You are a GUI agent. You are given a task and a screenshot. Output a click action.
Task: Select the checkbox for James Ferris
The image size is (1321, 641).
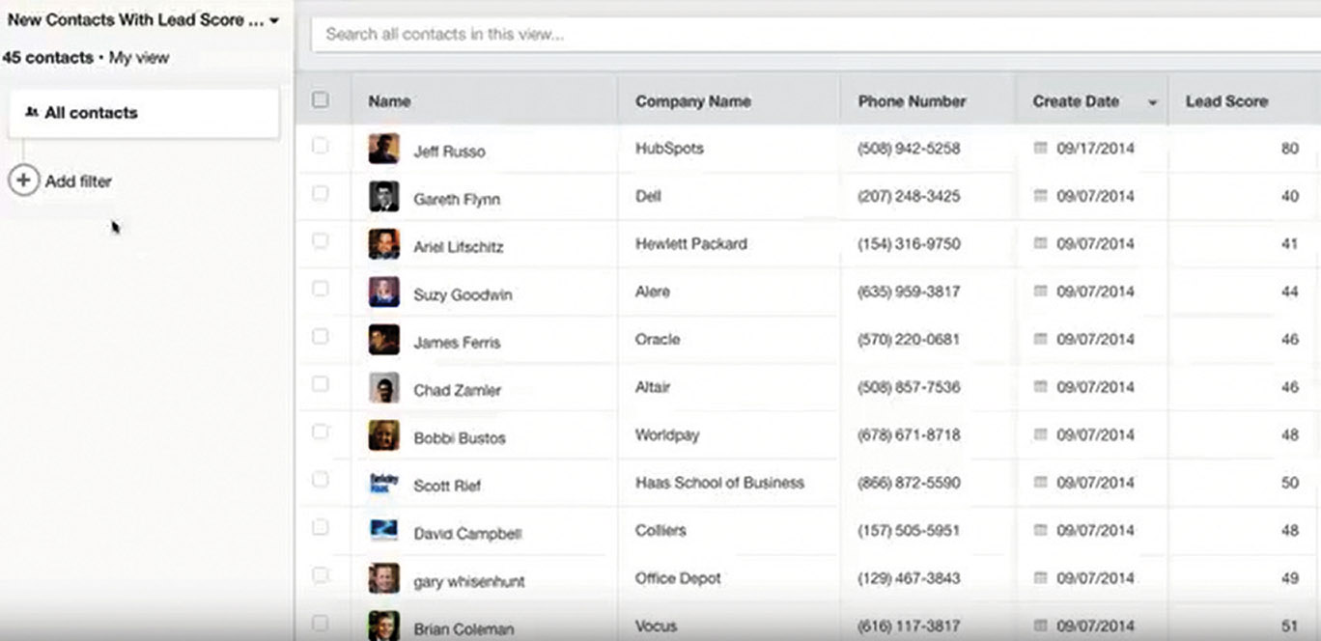(x=321, y=337)
